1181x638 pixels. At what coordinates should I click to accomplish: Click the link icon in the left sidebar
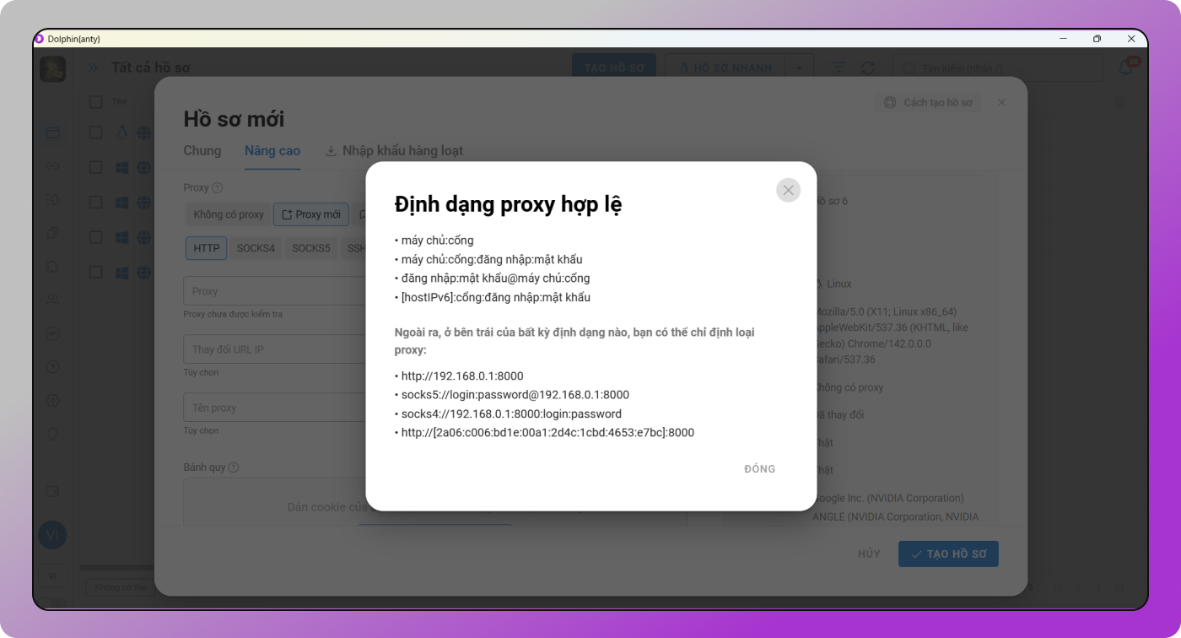pyautogui.click(x=52, y=166)
